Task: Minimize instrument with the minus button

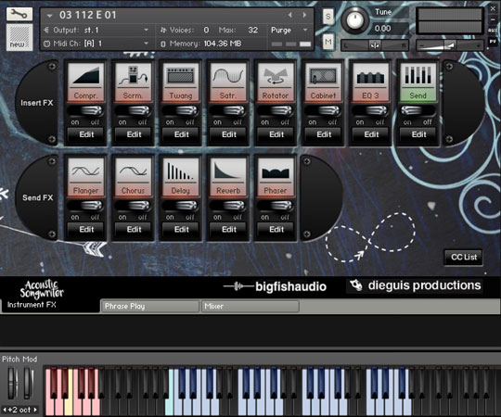Action: [493, 19]
